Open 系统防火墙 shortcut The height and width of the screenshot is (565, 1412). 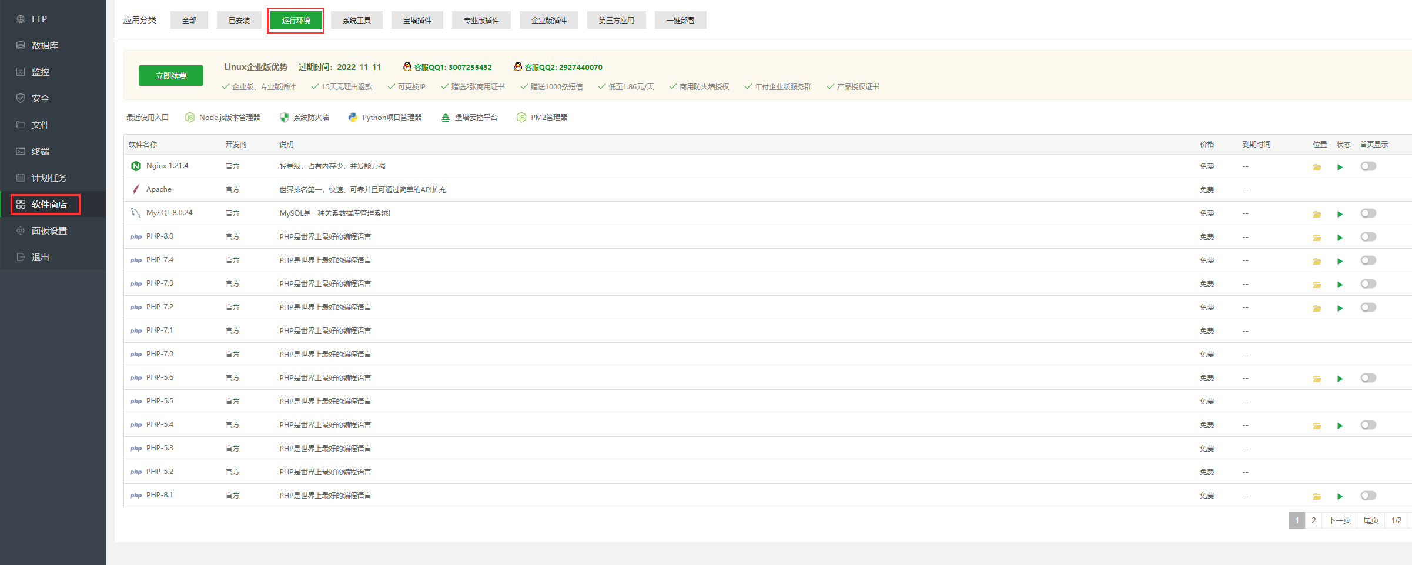pyautogui.click(x=305, y=118)
